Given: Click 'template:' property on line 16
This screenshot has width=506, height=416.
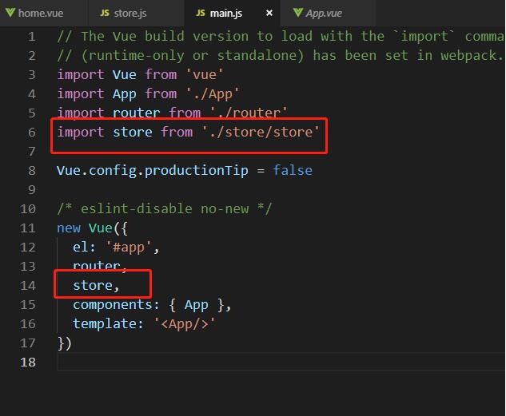Looking at the screenshot, I should [x=108, y=324].
